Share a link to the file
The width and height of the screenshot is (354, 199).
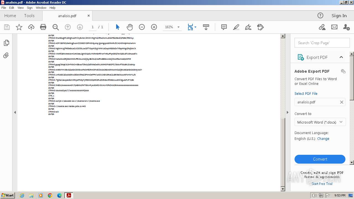tap(322, 27)
